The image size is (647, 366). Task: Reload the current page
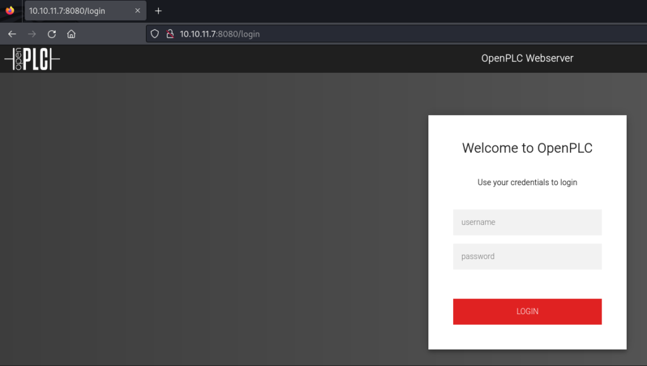click(52, 34)
